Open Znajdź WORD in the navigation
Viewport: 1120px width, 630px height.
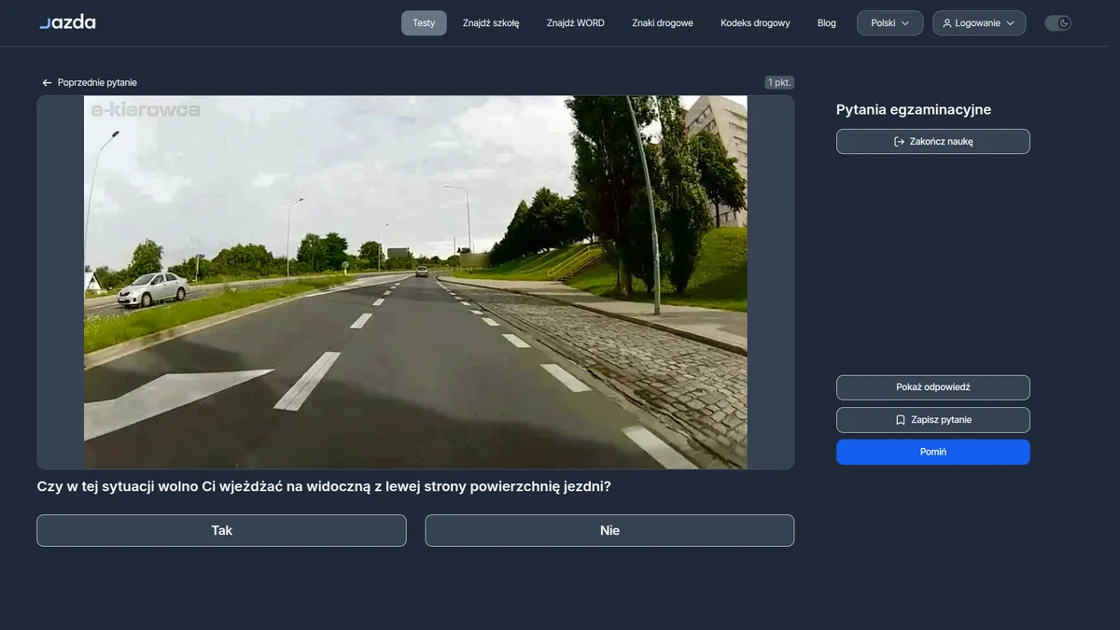point(576,23)
